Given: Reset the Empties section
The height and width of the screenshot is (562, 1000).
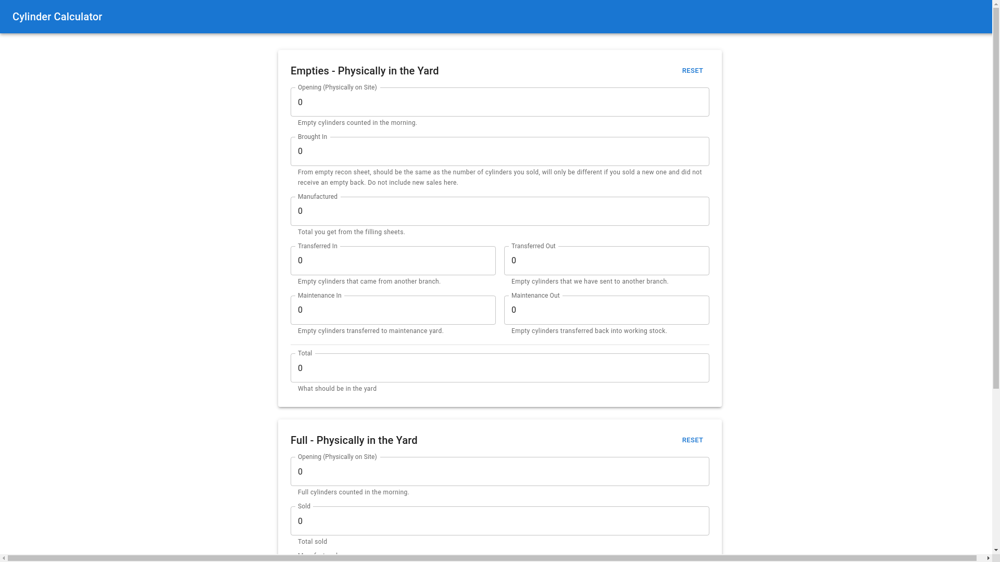Looking at the screenshot, I should pyautogui.click(x=692, y=71).
